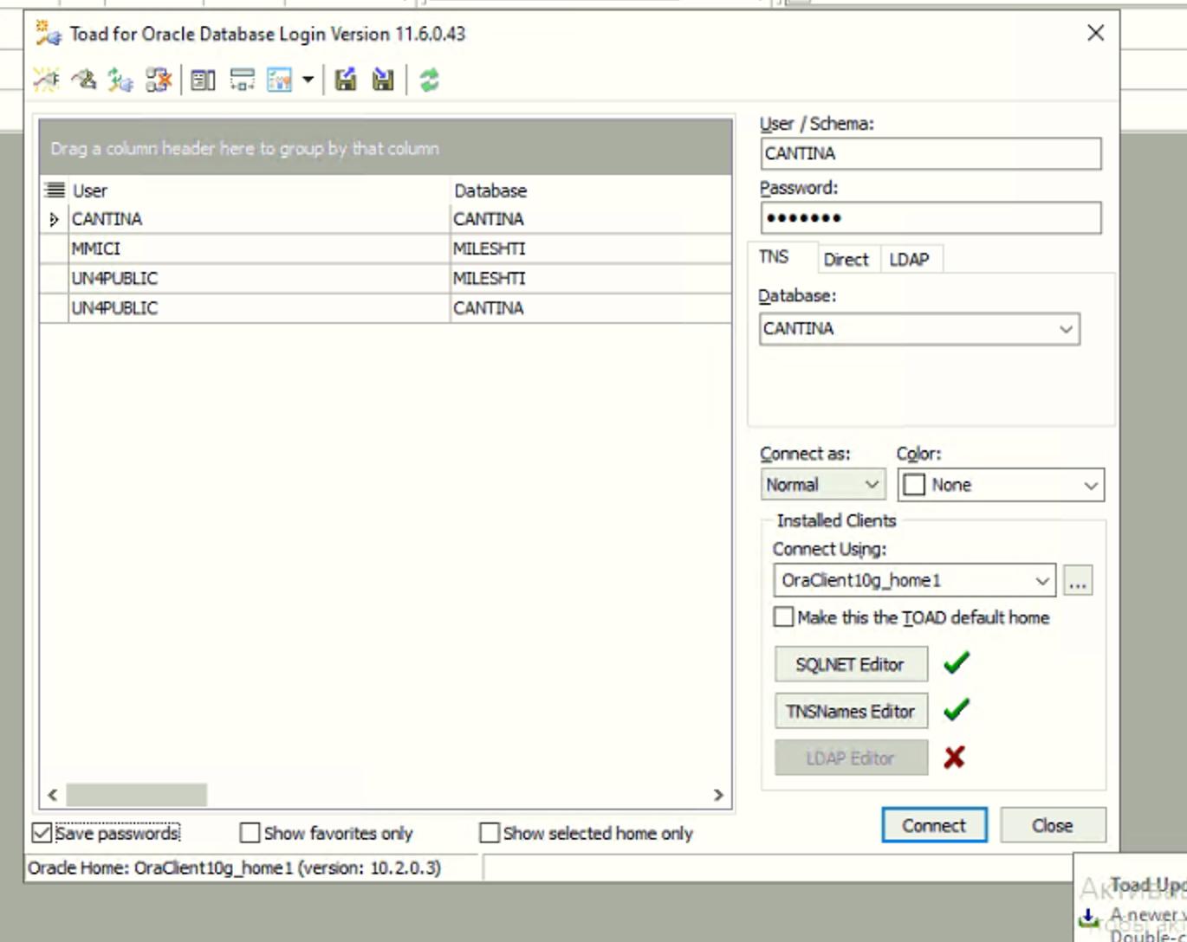Expand the Connect Using OraClient10g_home1 dropdown
1187x942 pixels.
pos(1042,580)
